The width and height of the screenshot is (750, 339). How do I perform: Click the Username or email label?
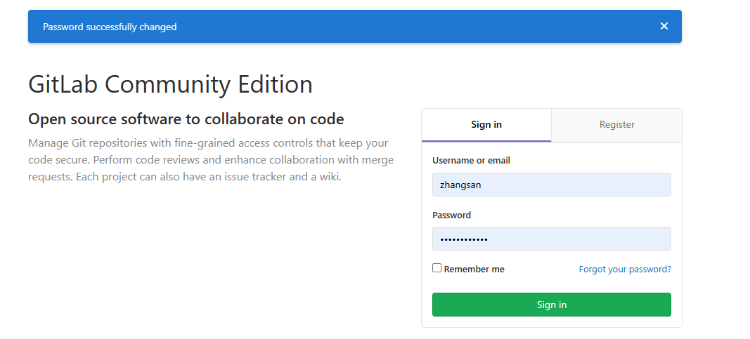coord(471,161)
